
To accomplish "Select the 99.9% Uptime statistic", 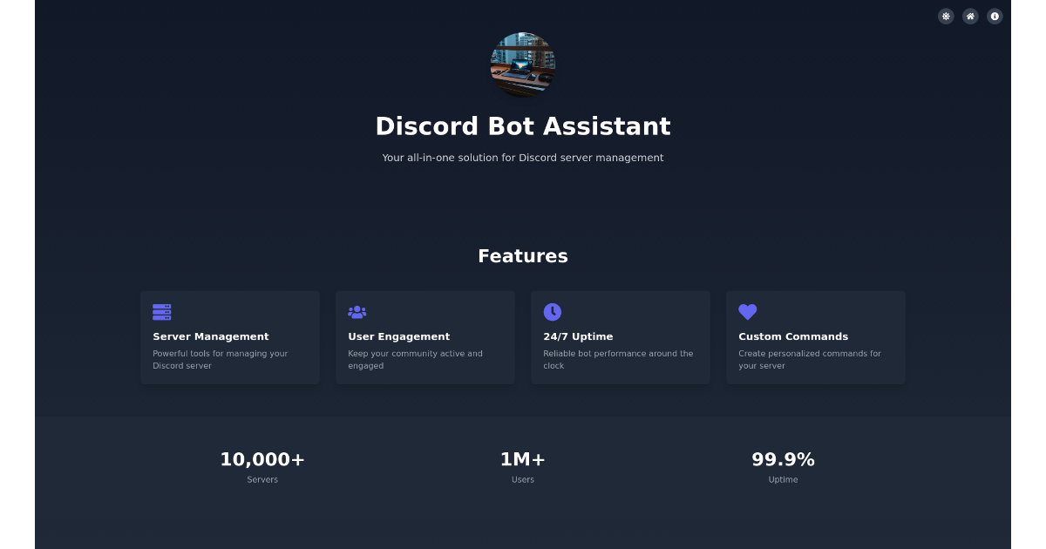I will click(x=783, y=458).
